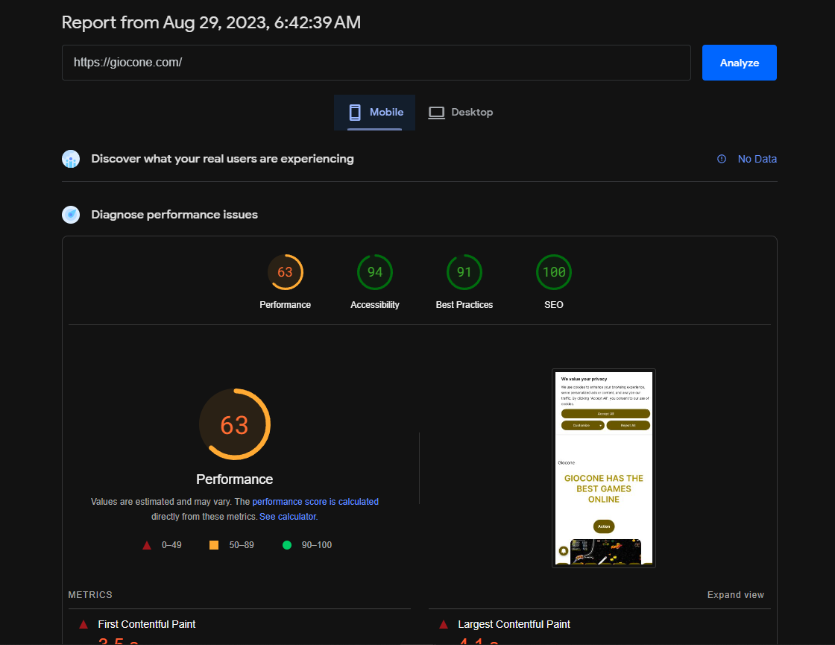Screen dimensions: 835x645
Task: Click the Accessibility label under score 94
Action: (x=375, y=305)
